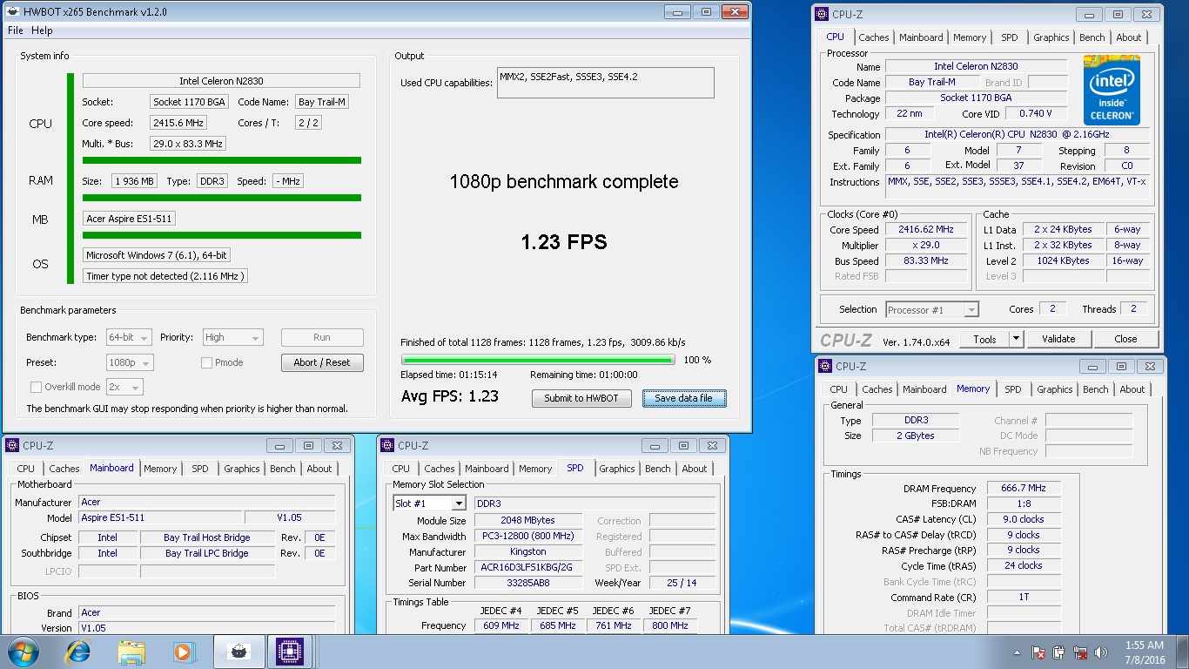Click the '1080p benchmark complete' message
The width and height of the screenshot is (1189, 669).
pyautogui.click(x=564, y=182)
